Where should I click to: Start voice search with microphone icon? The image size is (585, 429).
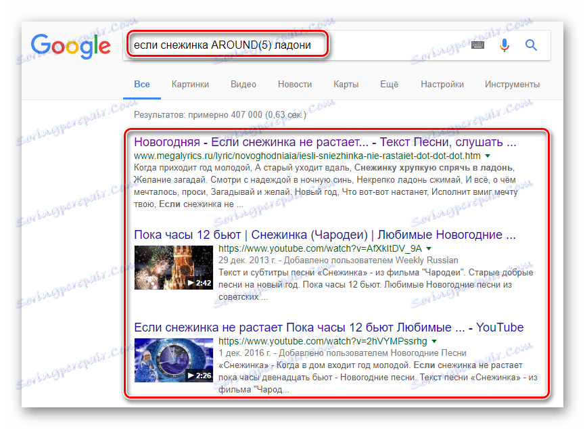point(505,45)
